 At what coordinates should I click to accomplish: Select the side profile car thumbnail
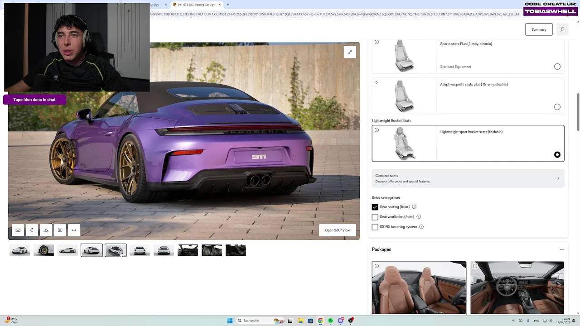coord(68,250)
